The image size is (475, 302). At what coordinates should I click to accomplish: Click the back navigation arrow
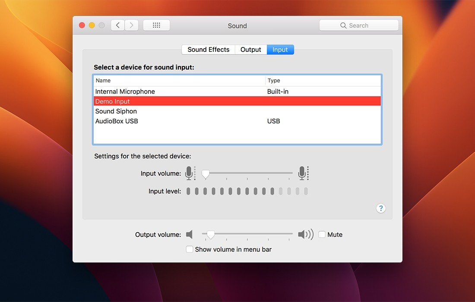coord(118,25)
